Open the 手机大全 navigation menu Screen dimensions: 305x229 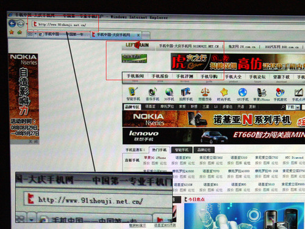(x=233, y=77)
